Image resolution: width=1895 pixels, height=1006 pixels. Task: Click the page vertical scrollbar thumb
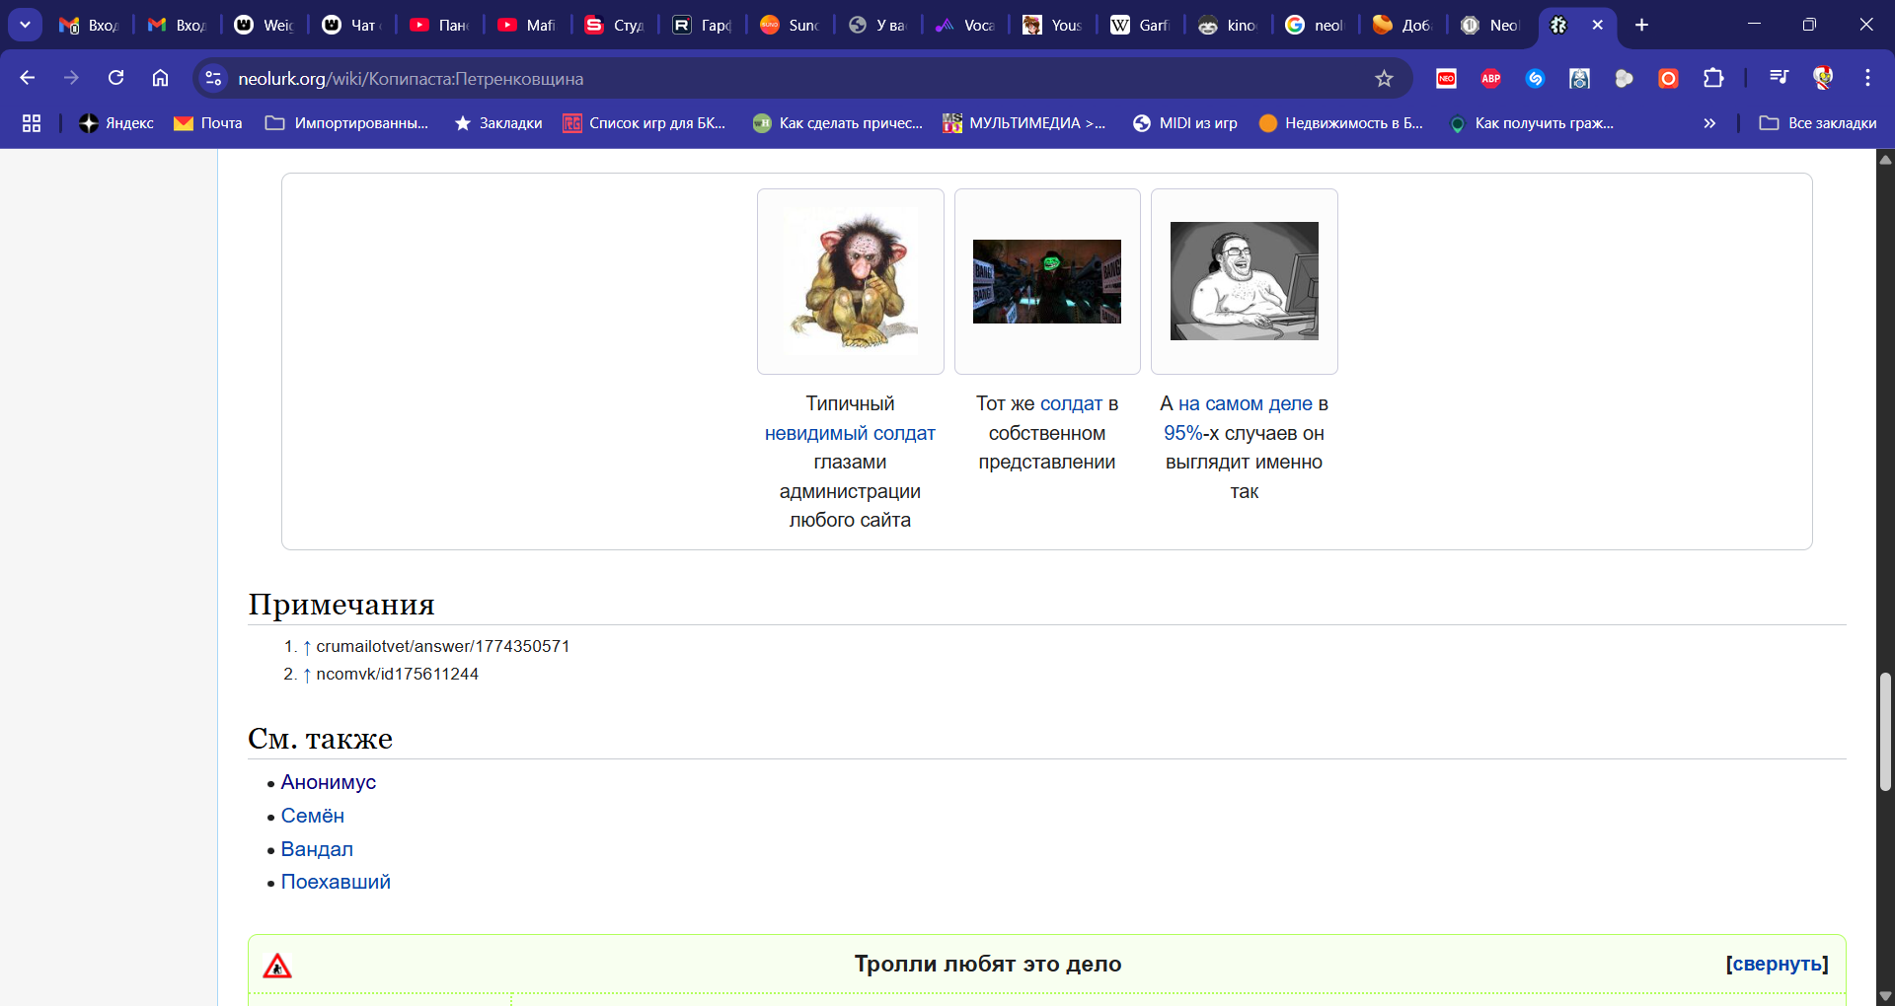pos(1885,730)
